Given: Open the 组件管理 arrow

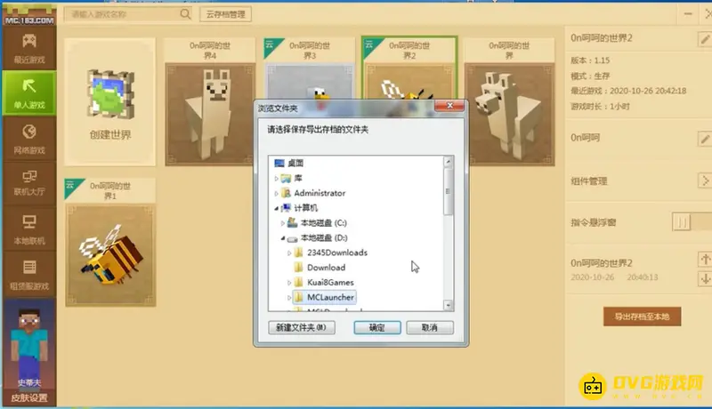Looking at the screenshot, I should click(x=704, y=180).
